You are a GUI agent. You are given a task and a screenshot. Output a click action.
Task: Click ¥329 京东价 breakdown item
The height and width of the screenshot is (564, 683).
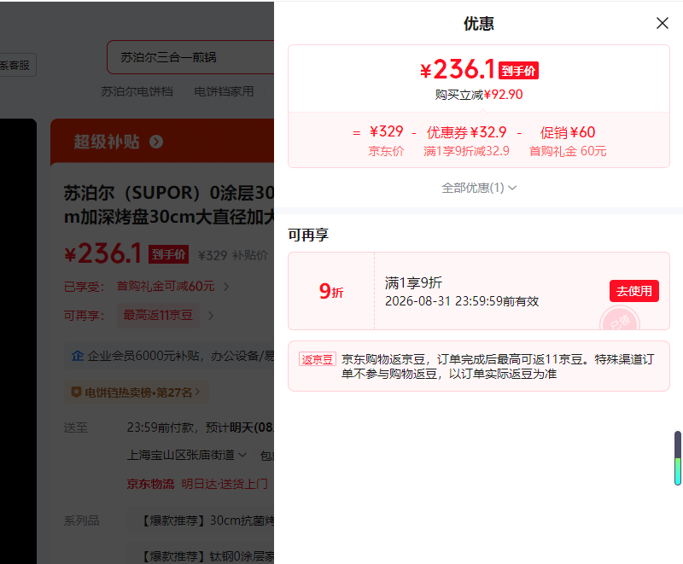coord(387,140)
